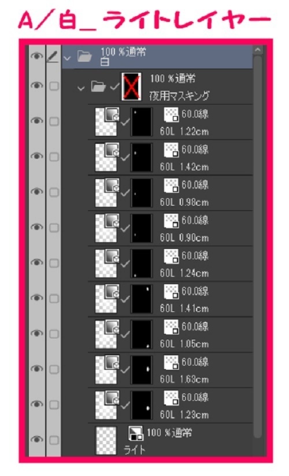289x476 pixels.
Task: Click the mask thumbnail of 60L 1.05cm layer
Action: tap(142, 334)
